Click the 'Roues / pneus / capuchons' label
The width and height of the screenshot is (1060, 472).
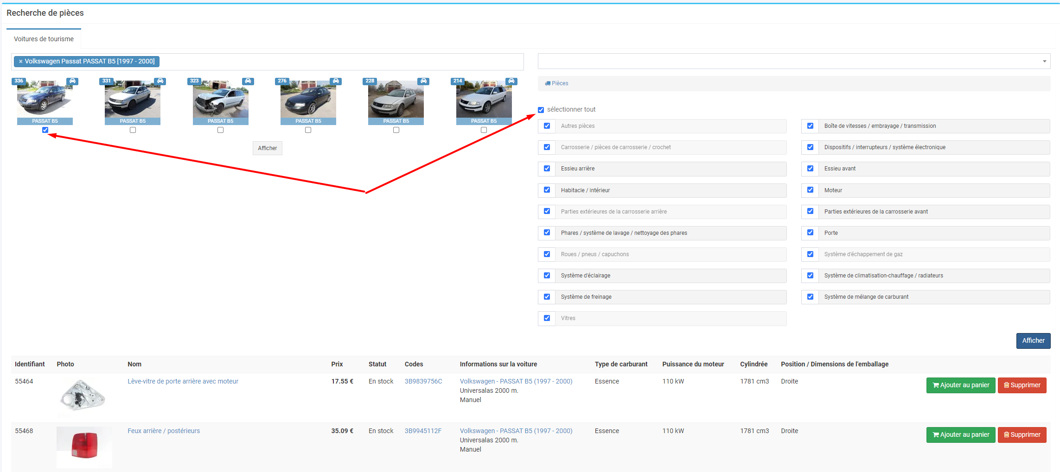coord(595,255)
